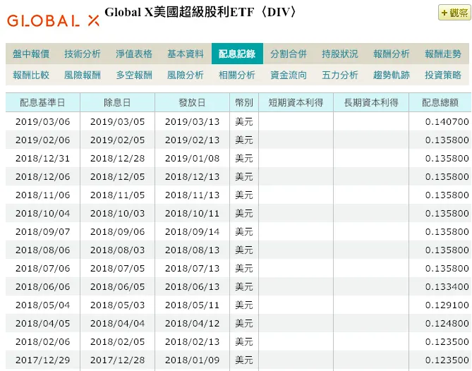Screen dimensions: 472x371
Task: Switch to the 資金流向 tab
Action: pos(289,75)
